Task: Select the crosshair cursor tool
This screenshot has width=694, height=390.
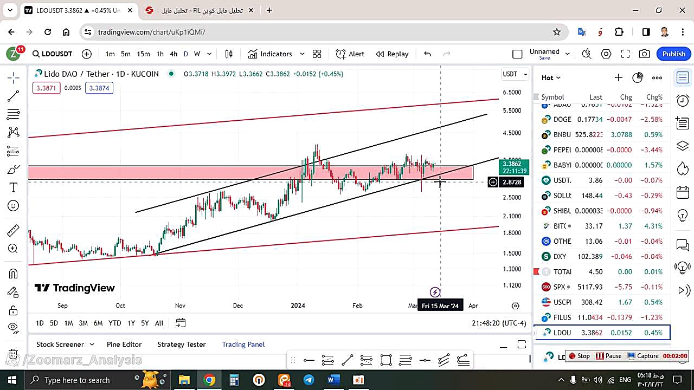Action: tap(14, 77)
